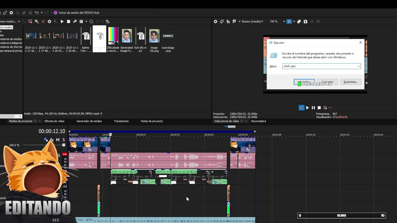Viewport: 397px width, 223px height.
Task: Toggle split screen view icon in preview
Action: click(x=234, y=22)
